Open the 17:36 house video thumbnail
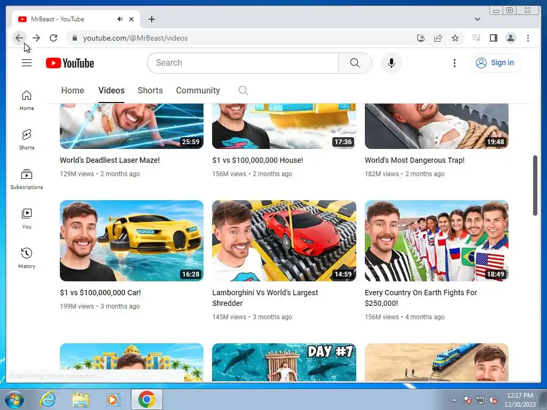Screen dimensions: 547x410 coord(284,126)
